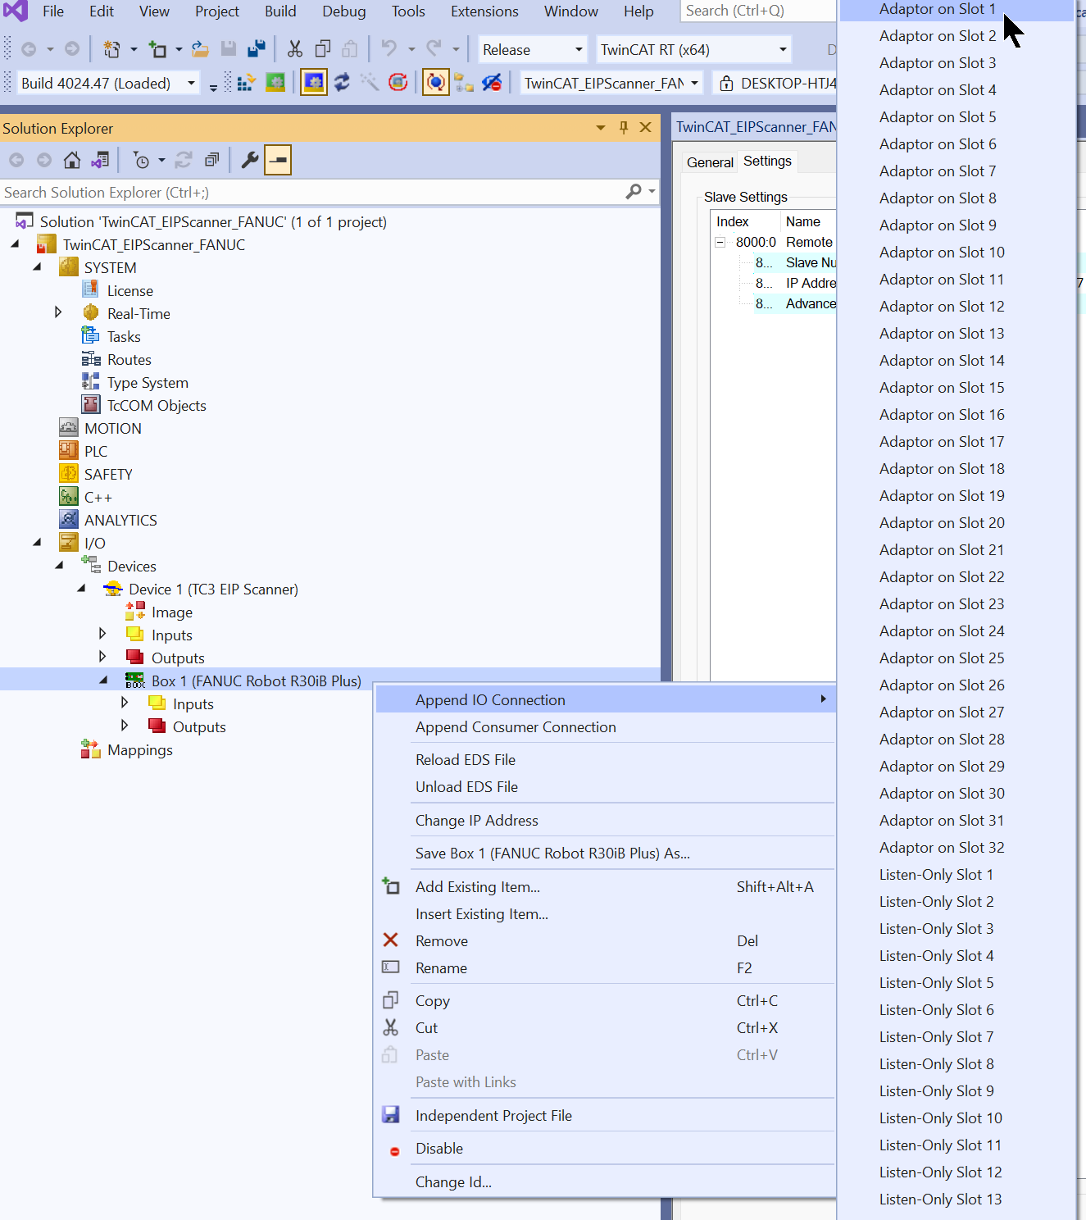Viewport: 1086px width, 1220px height.
Task: Open the Debug menu
Action: [344, 11]
